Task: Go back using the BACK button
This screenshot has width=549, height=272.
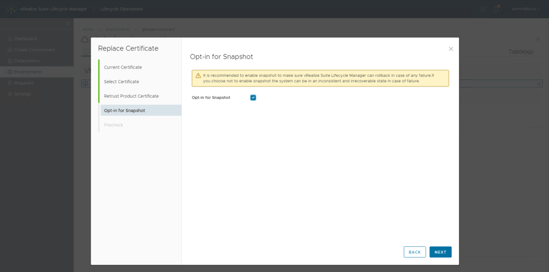Action: [414, 252]
